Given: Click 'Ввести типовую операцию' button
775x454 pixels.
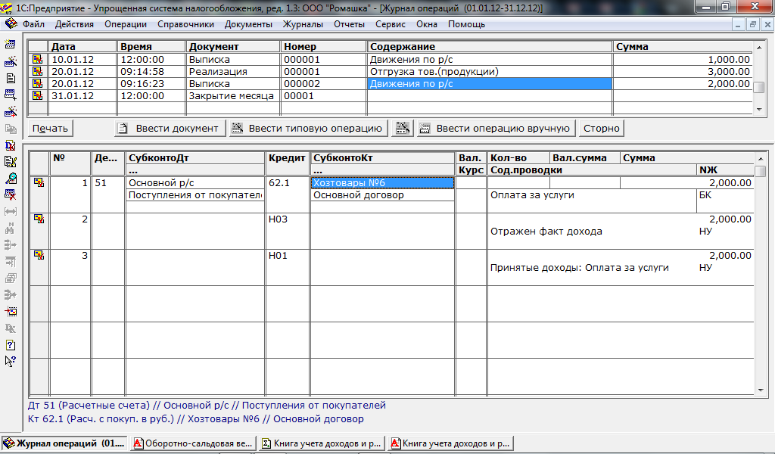Looking at the screenshot, I should (308, 129).
